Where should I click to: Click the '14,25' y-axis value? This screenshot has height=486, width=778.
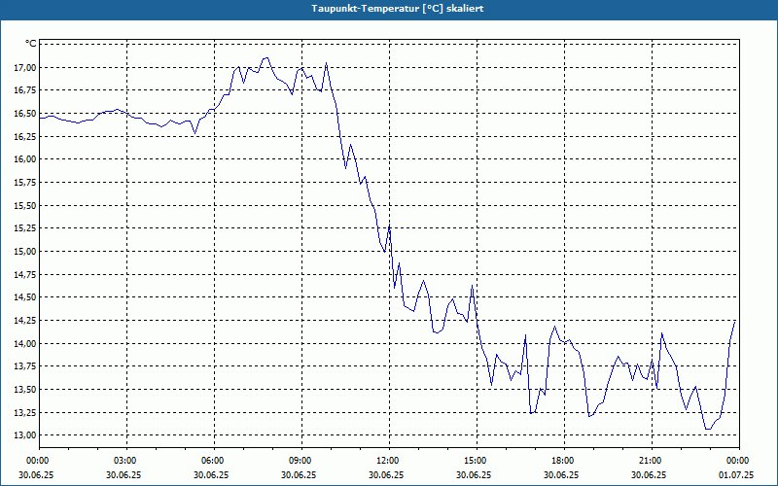(25, 321)
